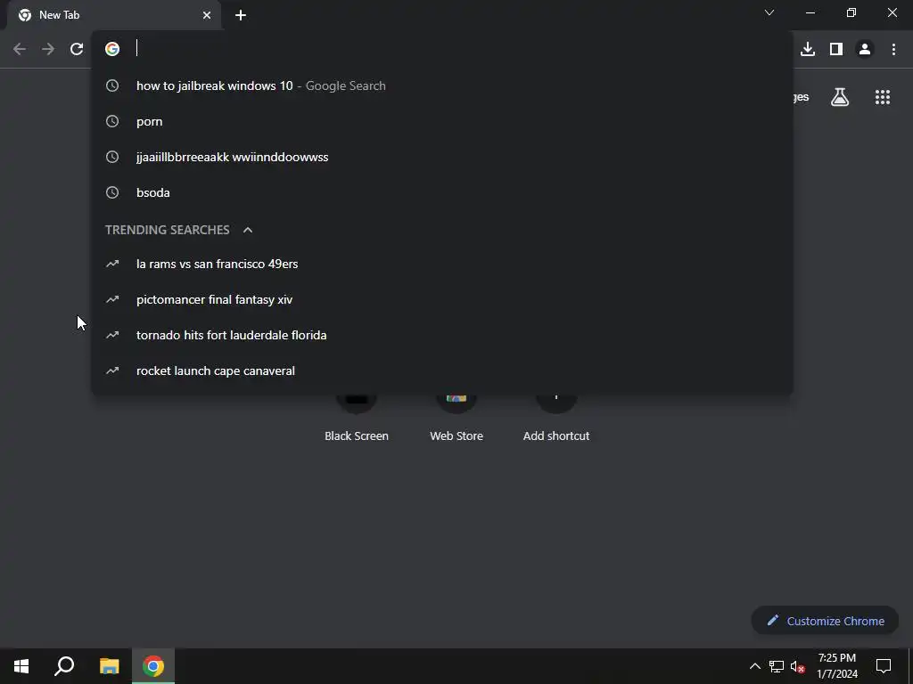Viewport: 913px width, 684px height.
Task: Click the clock icon beside 'bsoda'
Action: click(112, 192)
